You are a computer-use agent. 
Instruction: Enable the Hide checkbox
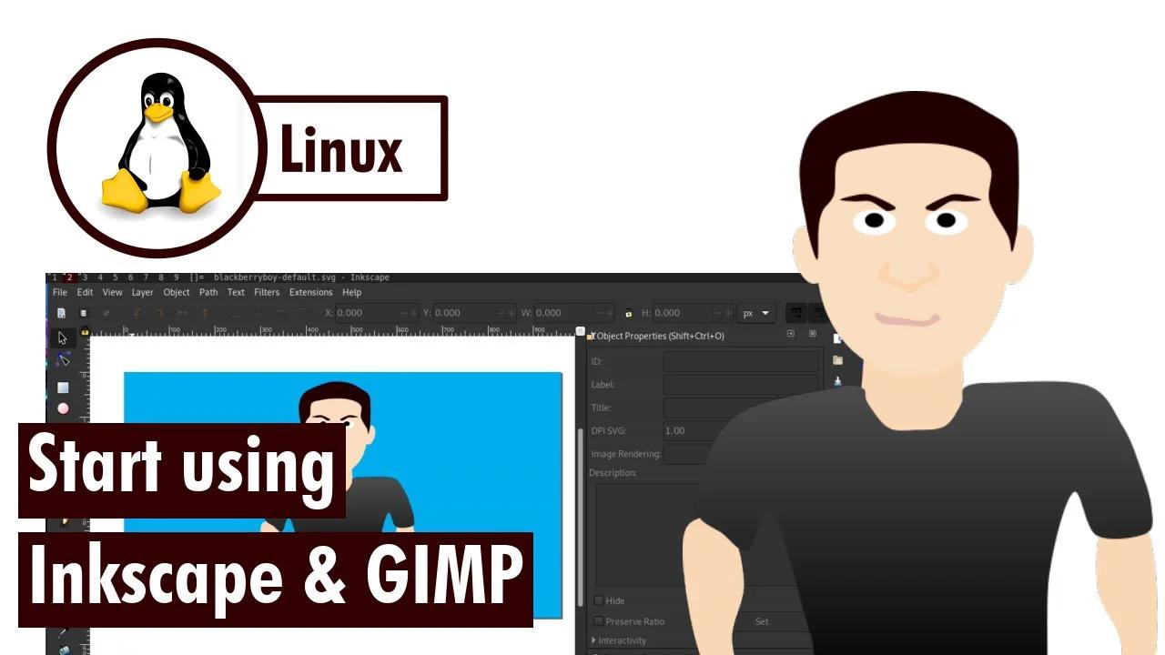pyautogui.click(x=598, y=600)
